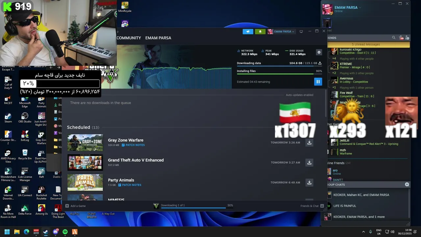Open the EMAM PARSA profile menu
This screenshot has height=237, width=421.
click(158, 38)
